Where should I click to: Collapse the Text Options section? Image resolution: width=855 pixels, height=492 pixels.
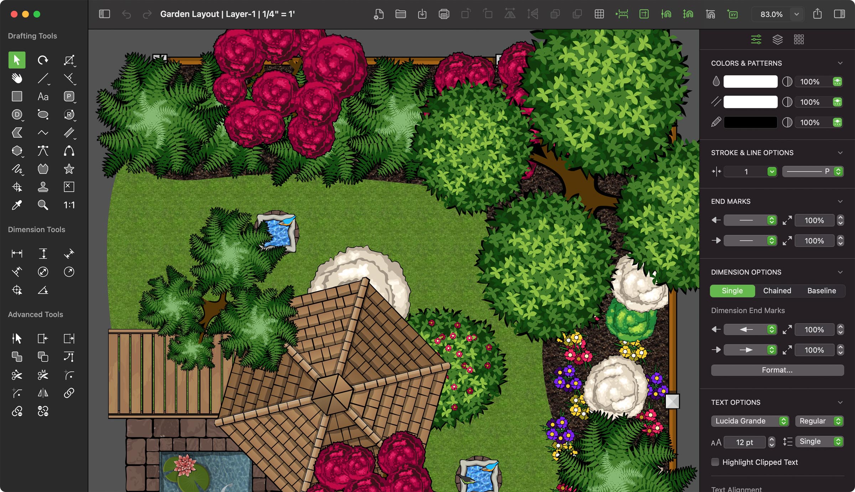[840, 402]
